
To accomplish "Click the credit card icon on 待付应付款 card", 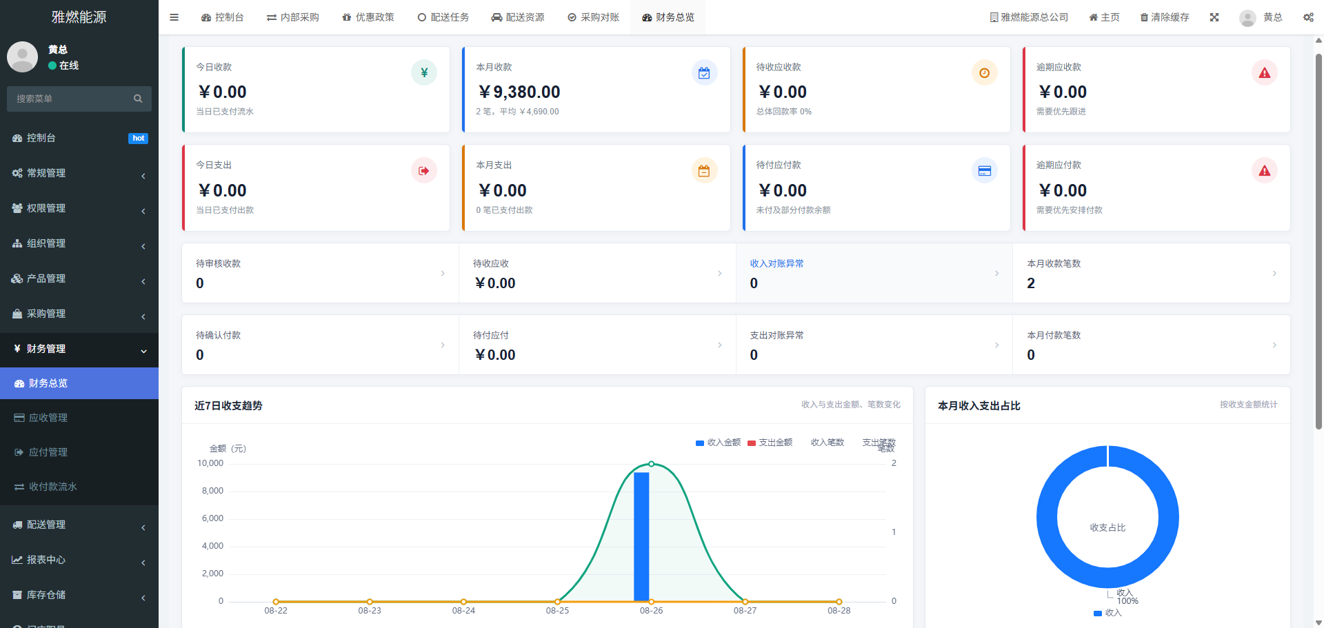I will coord(984,170).
